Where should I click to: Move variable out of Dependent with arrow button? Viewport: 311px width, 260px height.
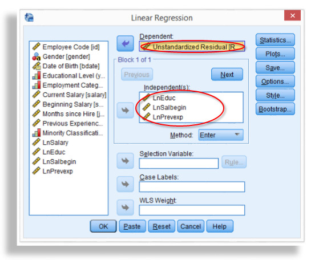(125, 43)
